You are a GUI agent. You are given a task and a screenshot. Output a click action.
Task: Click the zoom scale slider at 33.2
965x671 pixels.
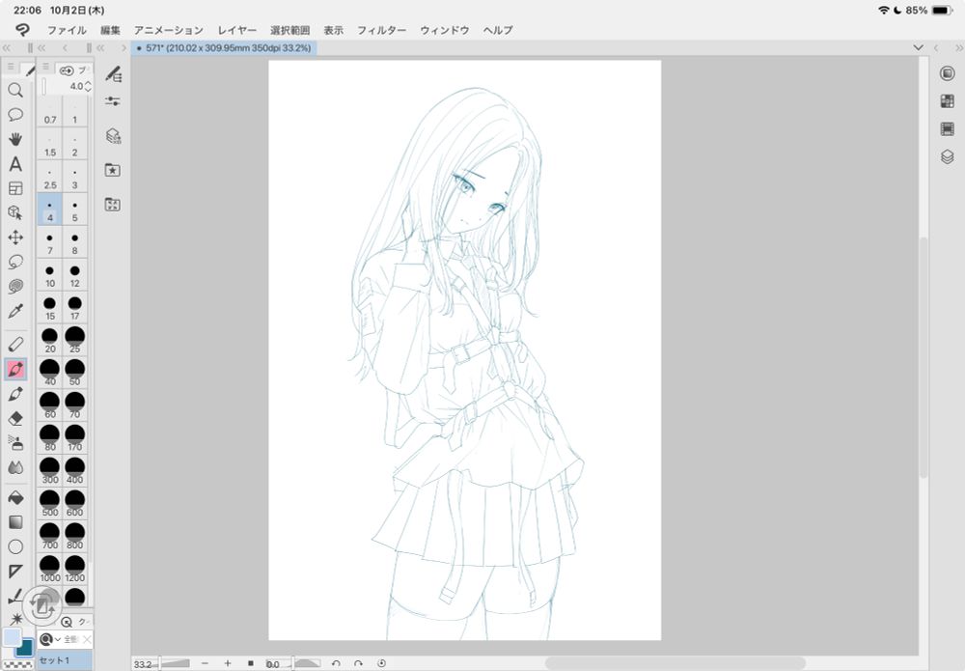coord(162,663)
